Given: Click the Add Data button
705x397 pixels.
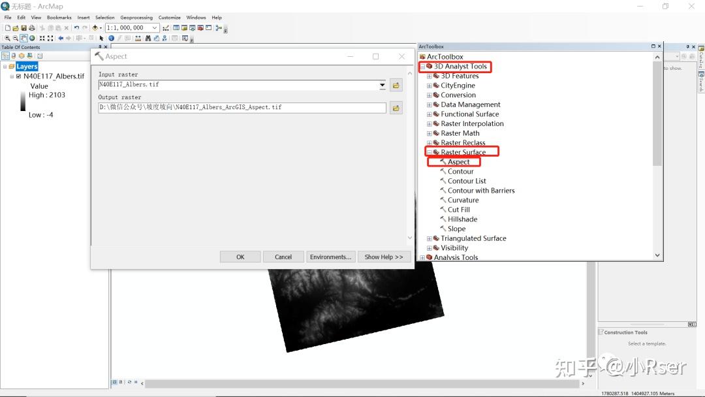Looking at the screenshot, I should click(x=95, y=28).
